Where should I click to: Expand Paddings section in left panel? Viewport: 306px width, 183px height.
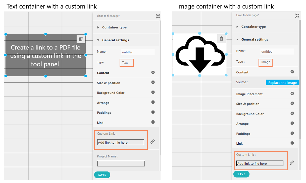(x=153, y=112)
